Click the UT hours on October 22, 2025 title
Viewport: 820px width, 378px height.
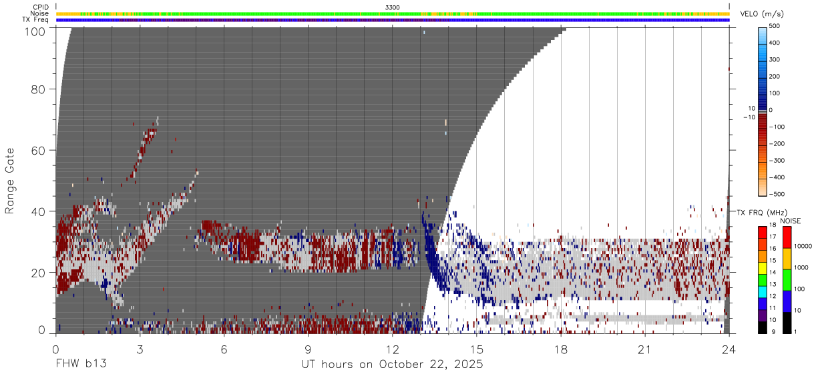[392, 365]
